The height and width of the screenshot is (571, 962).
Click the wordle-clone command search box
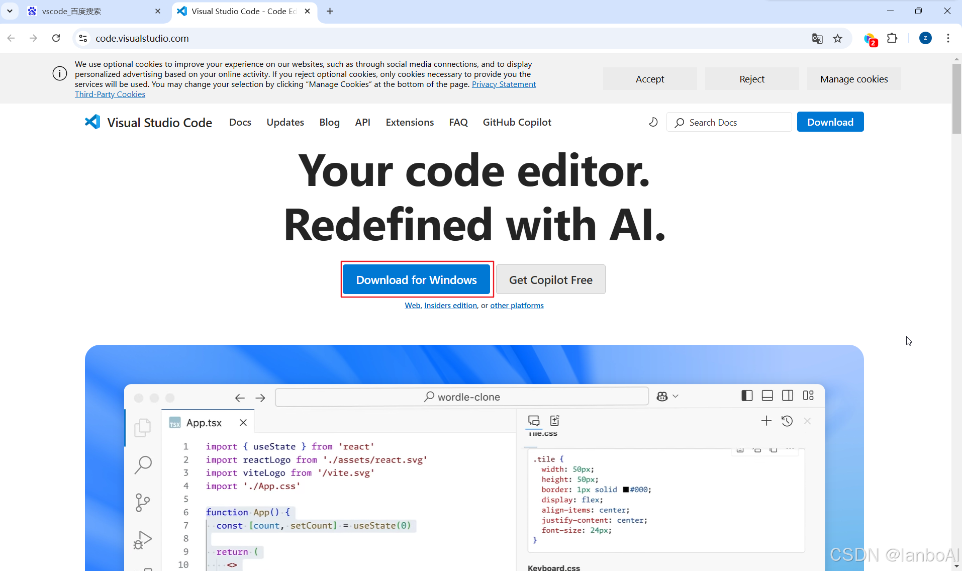(x=462, y=397)
